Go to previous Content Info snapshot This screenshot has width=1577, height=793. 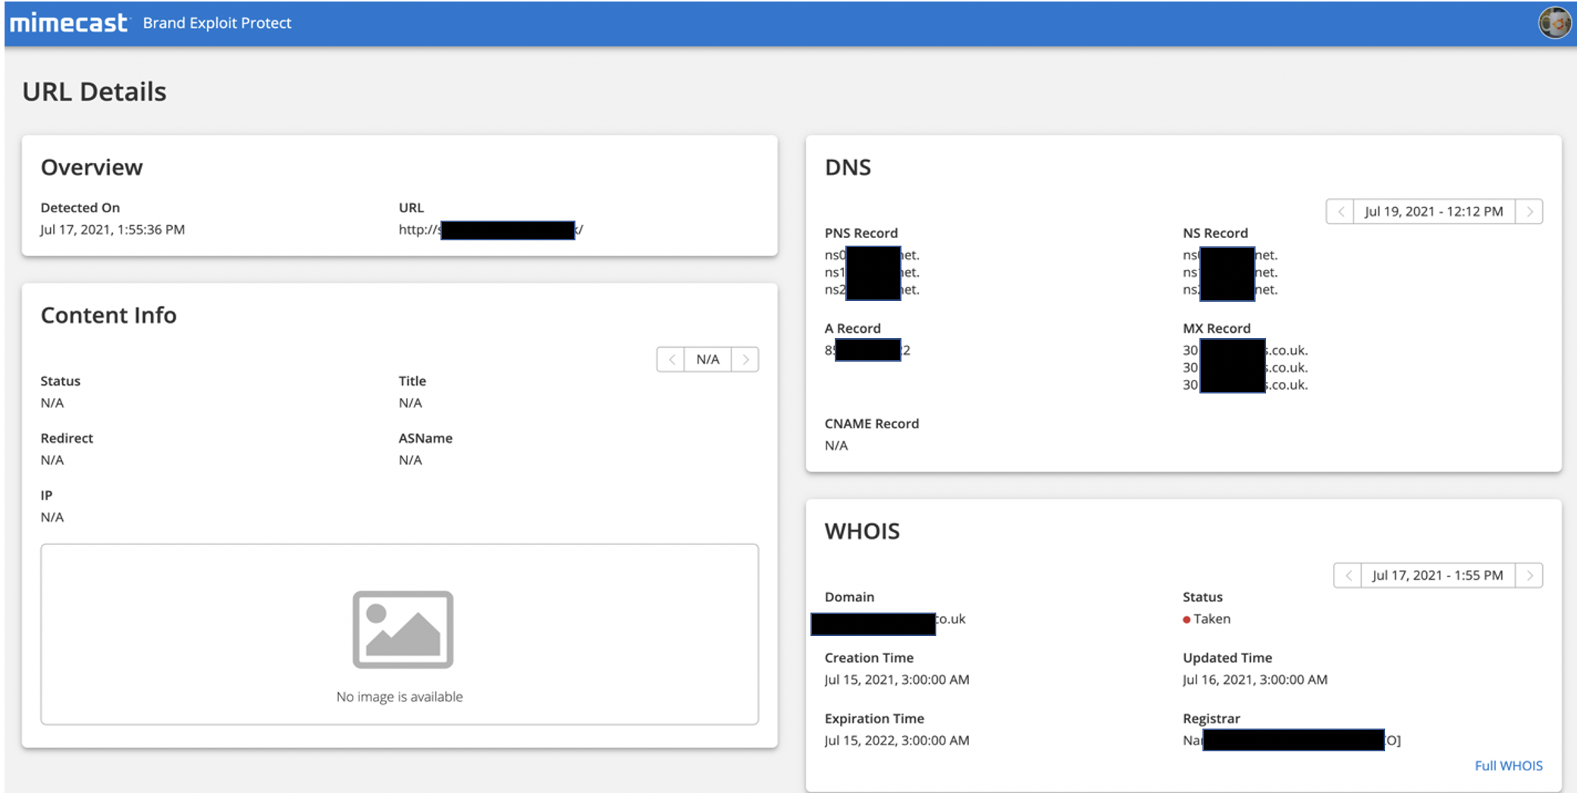click(671, 359)
